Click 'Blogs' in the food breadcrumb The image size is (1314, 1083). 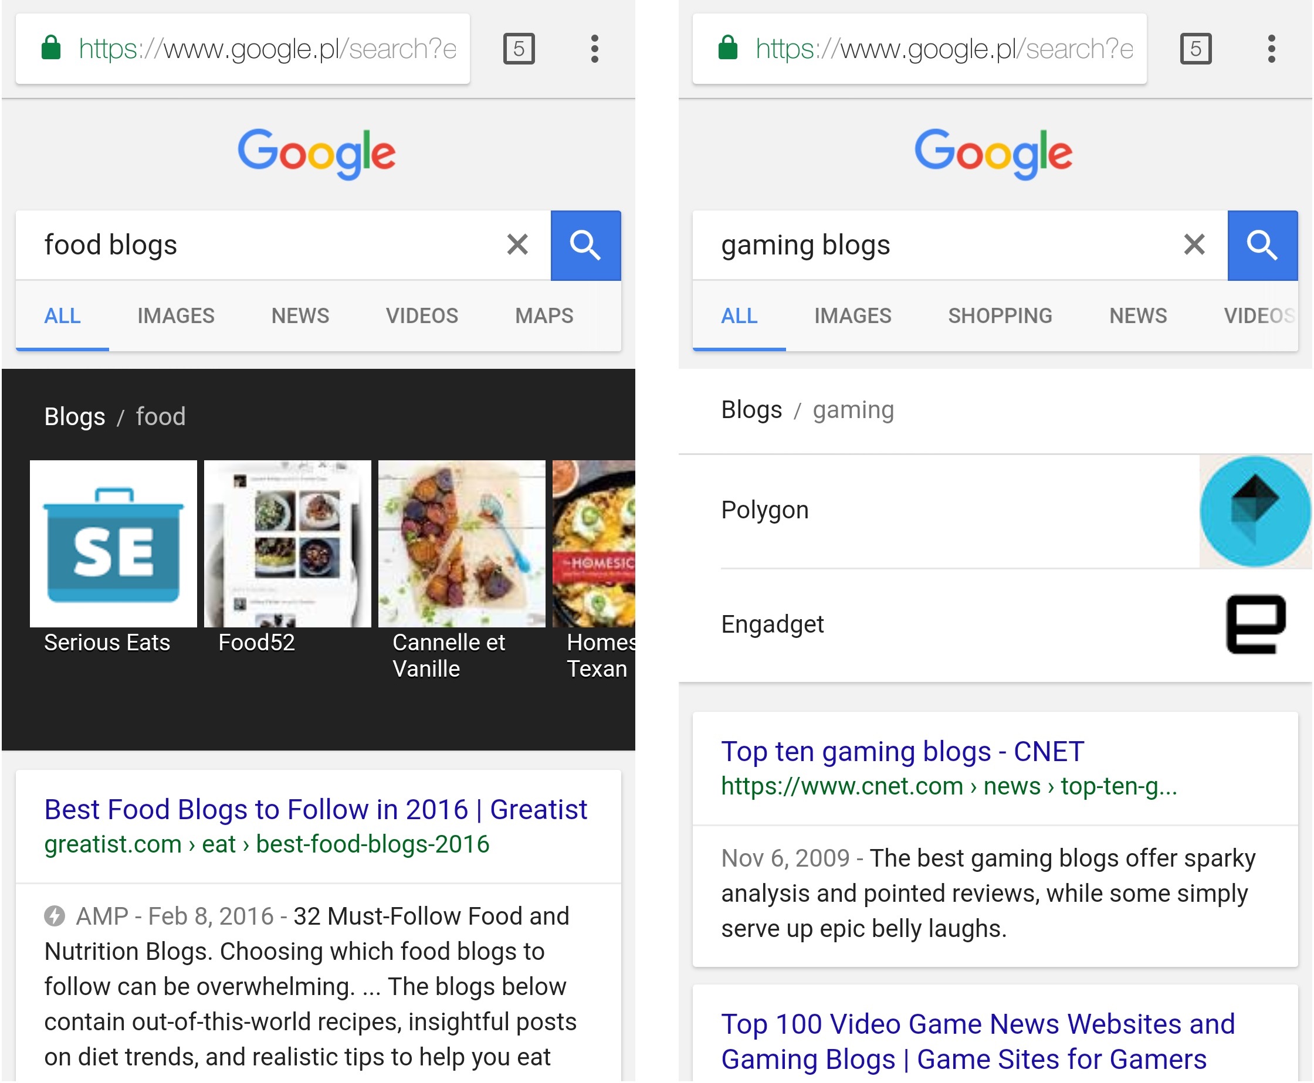[x=75, y=417]
